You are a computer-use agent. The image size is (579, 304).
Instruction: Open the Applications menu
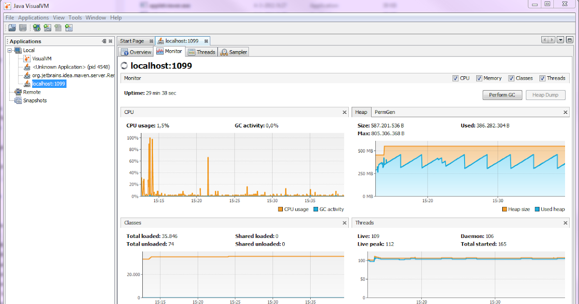coord(33,17)
